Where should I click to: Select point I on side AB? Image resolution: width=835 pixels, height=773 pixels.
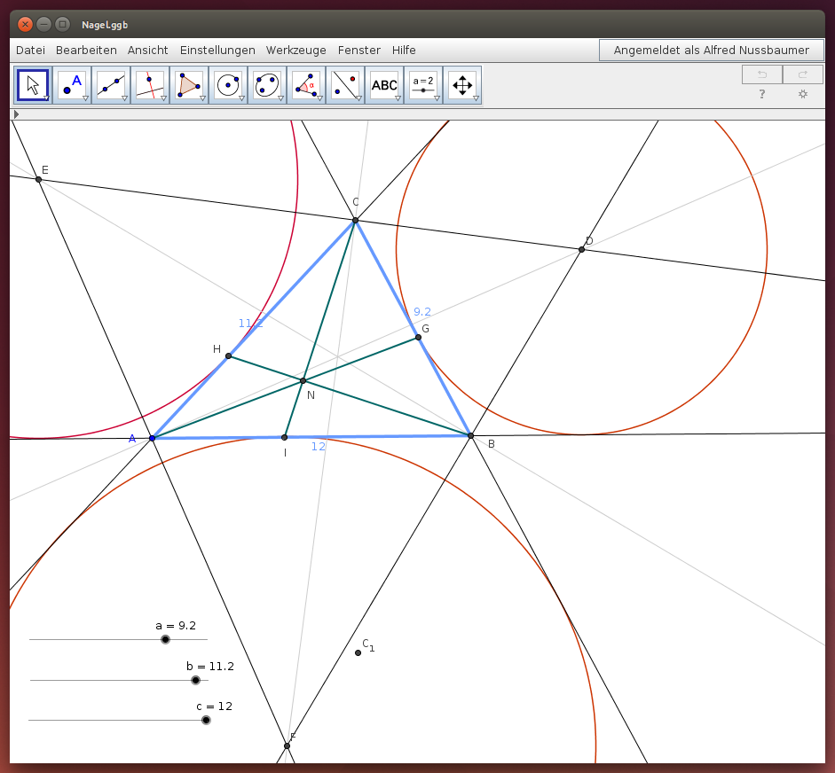(284, 437)
